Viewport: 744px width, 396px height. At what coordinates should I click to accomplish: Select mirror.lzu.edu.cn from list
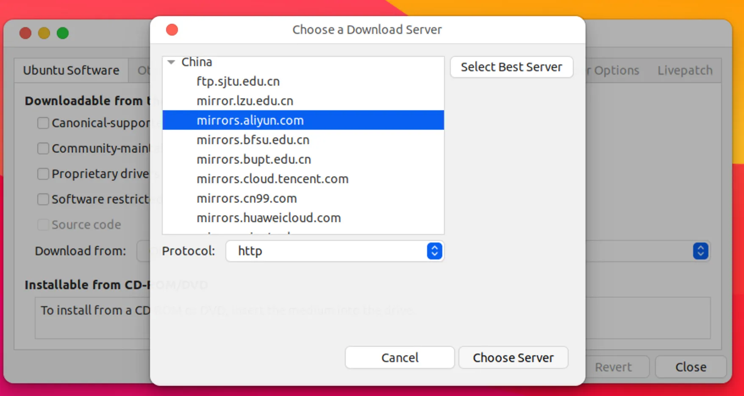244,101
